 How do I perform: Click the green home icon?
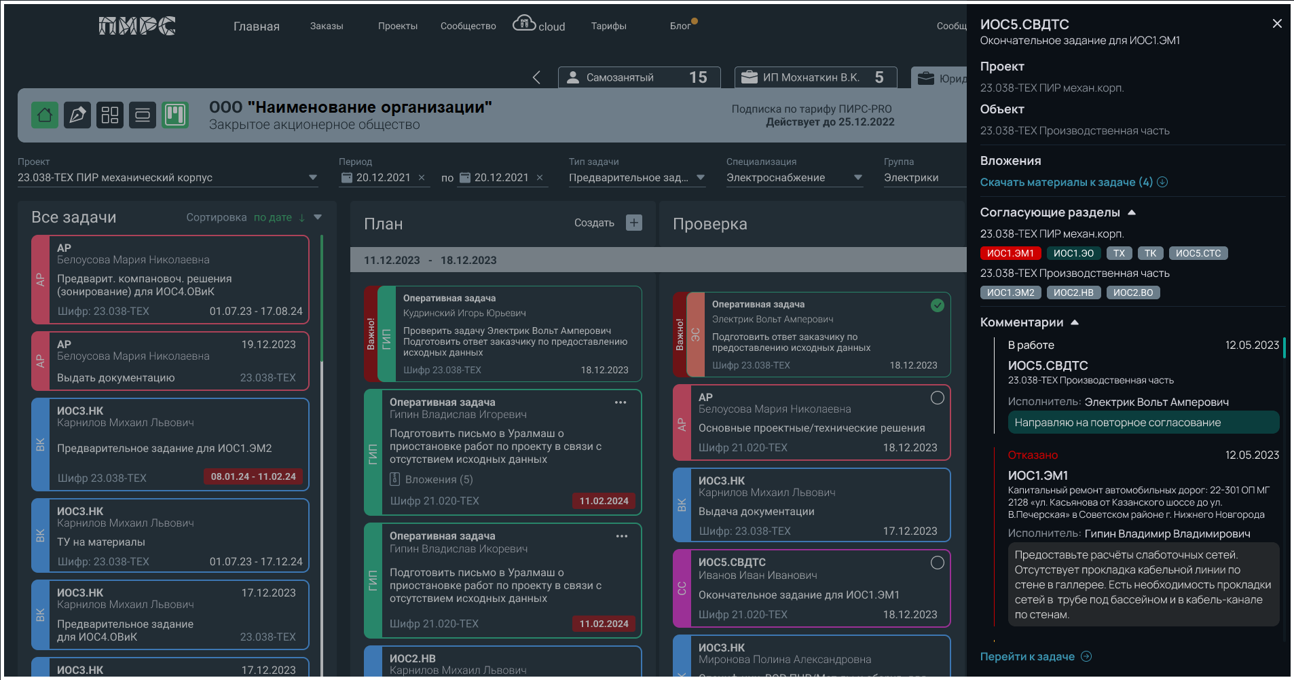[x=45, y=115]
